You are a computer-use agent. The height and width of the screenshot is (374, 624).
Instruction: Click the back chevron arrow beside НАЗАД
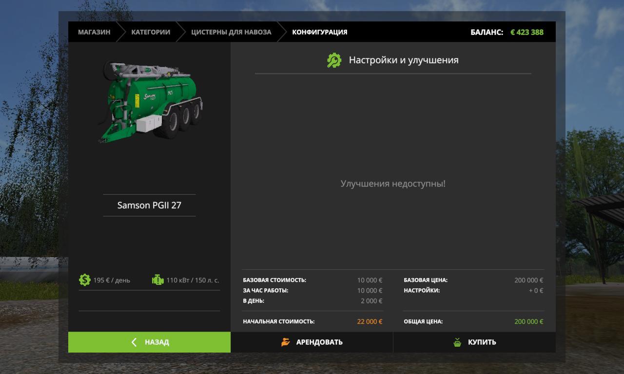click(x=134, y=342)
